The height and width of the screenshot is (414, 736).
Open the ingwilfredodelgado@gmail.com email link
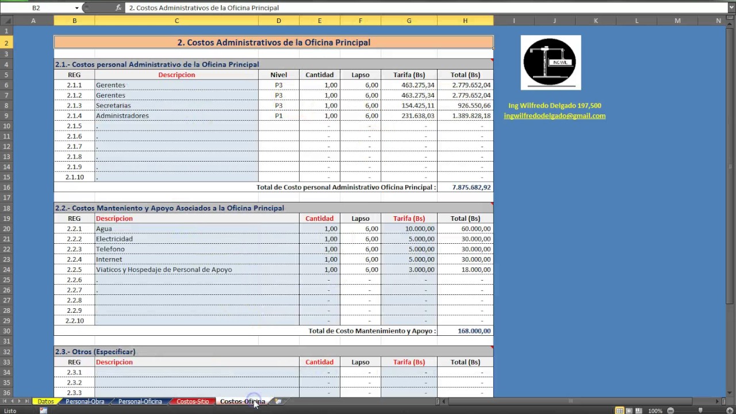[554, 116]
